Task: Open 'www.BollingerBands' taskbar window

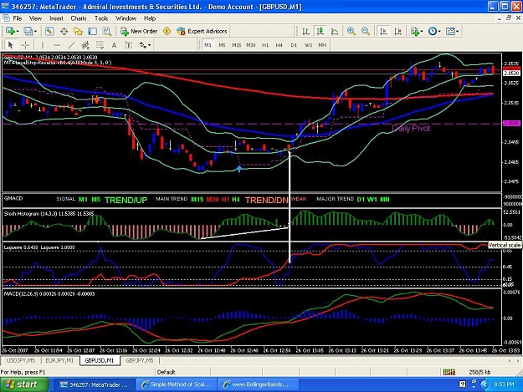Action: point(258,384)
